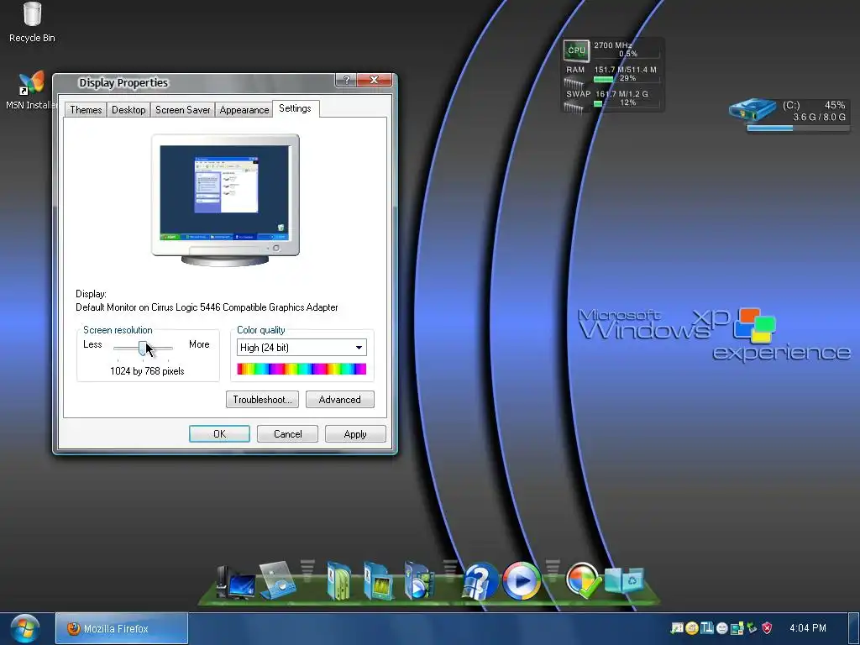Open the recycle bin icon in dock
The image size is (860, 645).
(x=624, y=580)
